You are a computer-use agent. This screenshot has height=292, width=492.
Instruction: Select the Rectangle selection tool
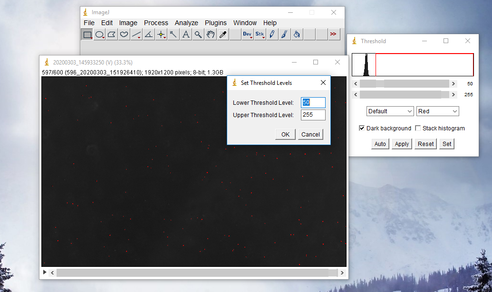(87, 35)
